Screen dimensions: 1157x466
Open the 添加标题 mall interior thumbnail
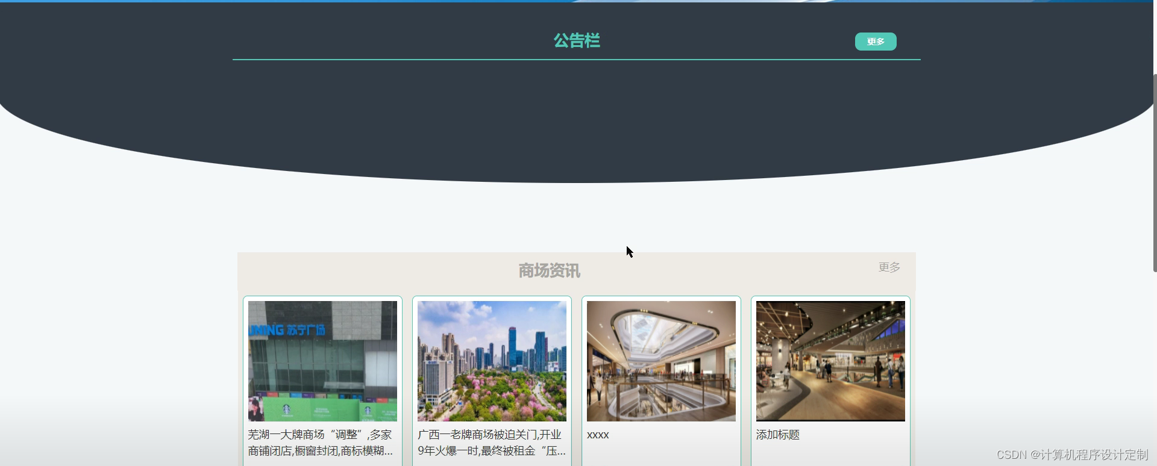tap(830, 361)
